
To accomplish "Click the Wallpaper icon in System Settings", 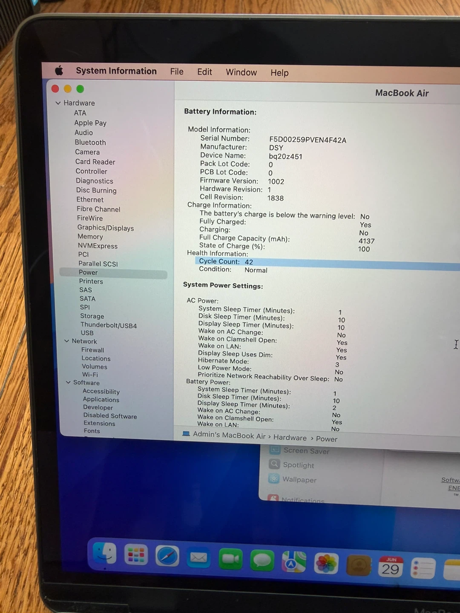I will 274,478.
